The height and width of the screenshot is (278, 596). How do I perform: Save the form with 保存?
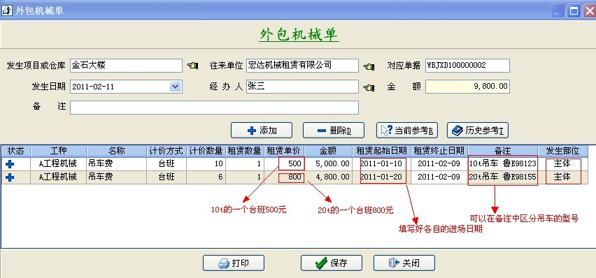click(x=332, y=263)
